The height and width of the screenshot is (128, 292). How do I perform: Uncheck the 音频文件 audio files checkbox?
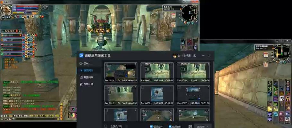point(170,126)
